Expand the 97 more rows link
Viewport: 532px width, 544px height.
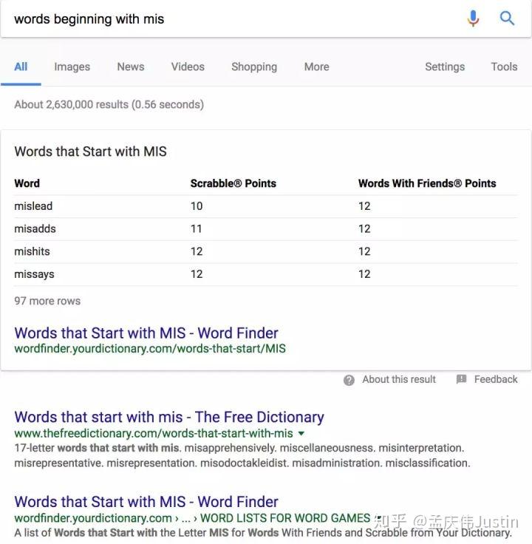click(x=47, y=301)
